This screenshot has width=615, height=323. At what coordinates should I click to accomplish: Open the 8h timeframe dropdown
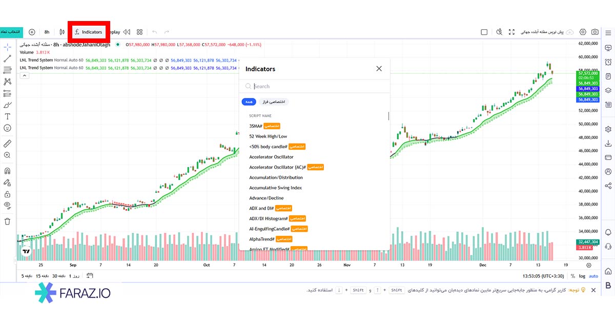(47, 32)
